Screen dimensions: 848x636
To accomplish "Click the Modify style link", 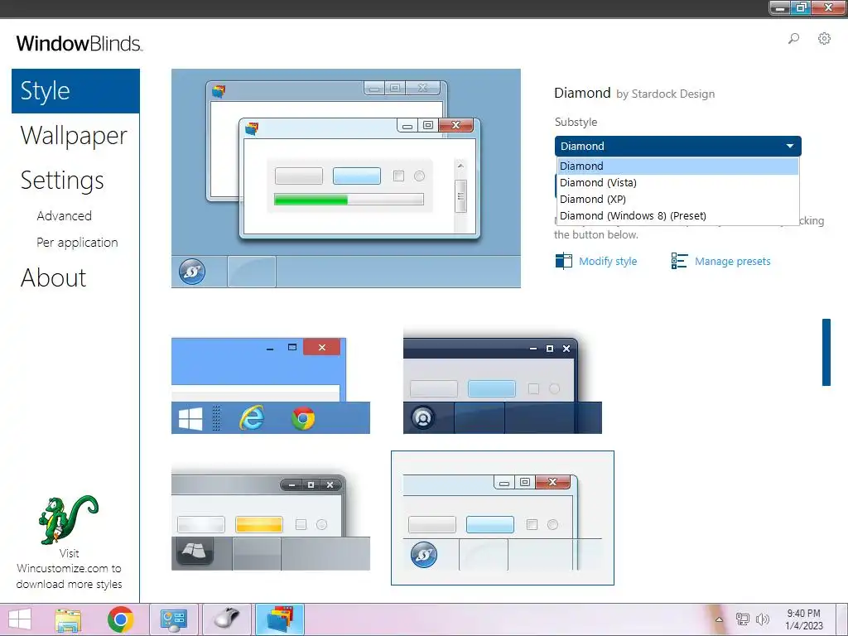I will click(608, 261).
